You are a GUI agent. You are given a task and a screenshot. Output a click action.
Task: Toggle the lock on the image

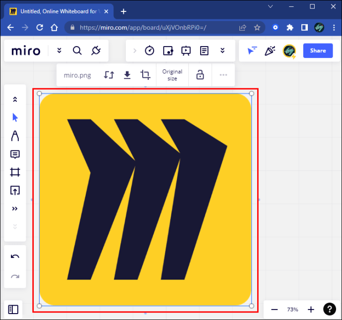pyautogui.click(x=200, y=75)
